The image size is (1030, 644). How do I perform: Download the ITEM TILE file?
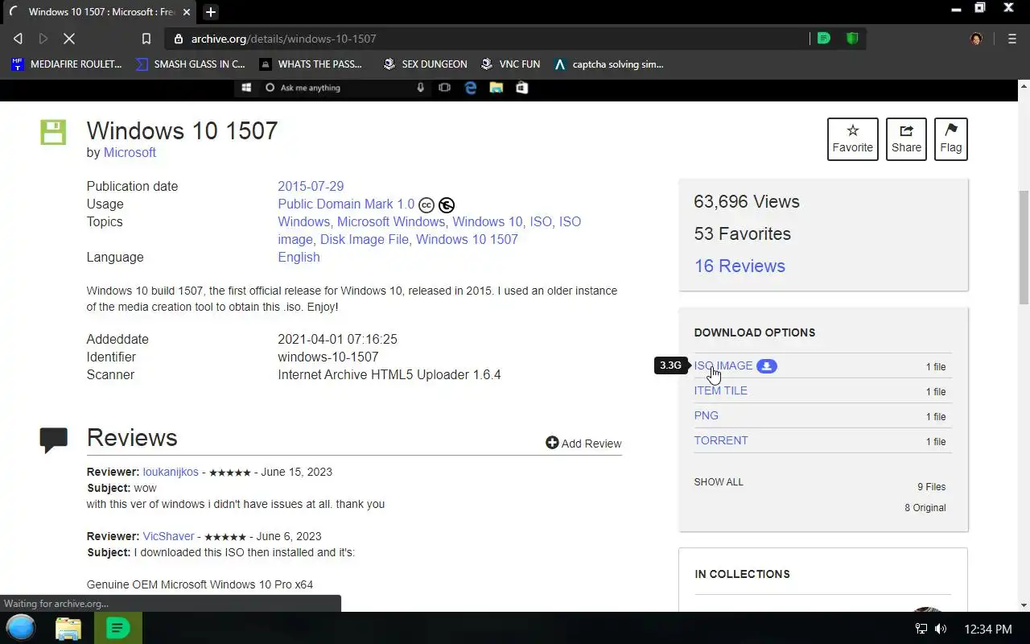(x=720, y=390)
